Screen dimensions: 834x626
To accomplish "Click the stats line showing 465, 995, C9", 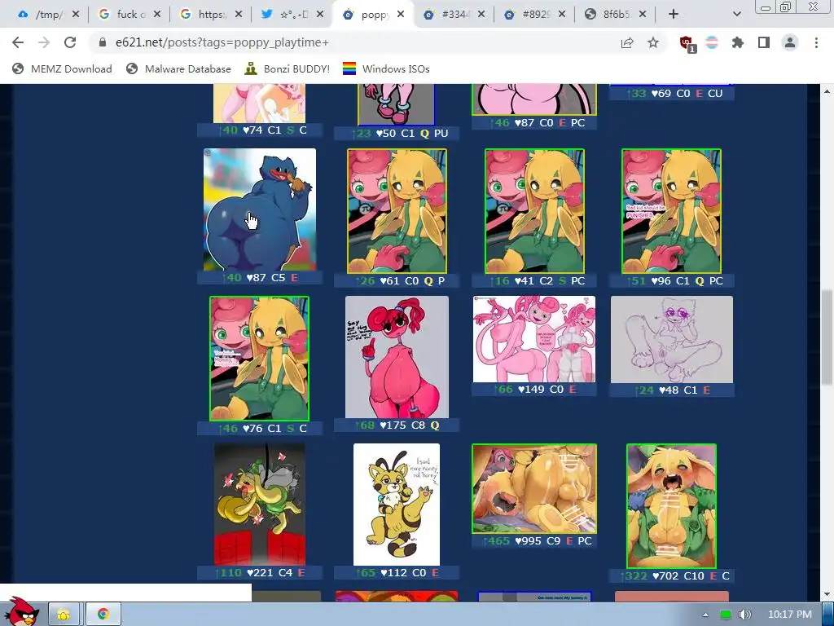I will pos(534,541).
